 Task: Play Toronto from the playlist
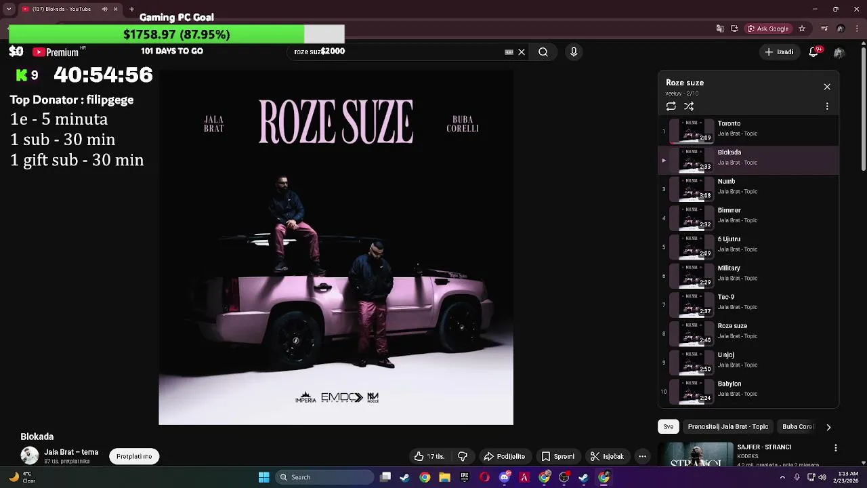(x=748, y=131)
